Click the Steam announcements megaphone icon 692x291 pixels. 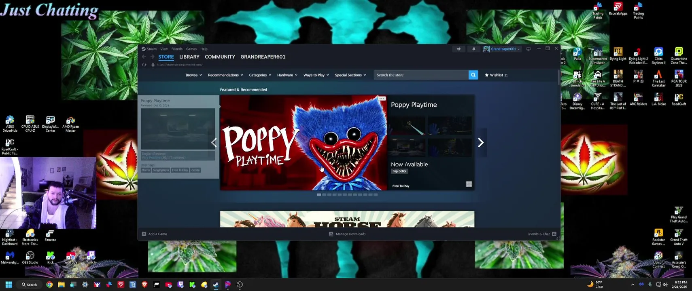pos(459,49)
